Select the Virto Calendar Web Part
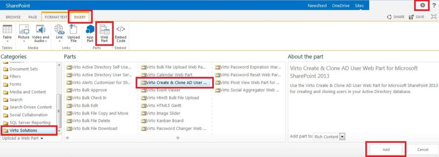 tap(167, 75)
